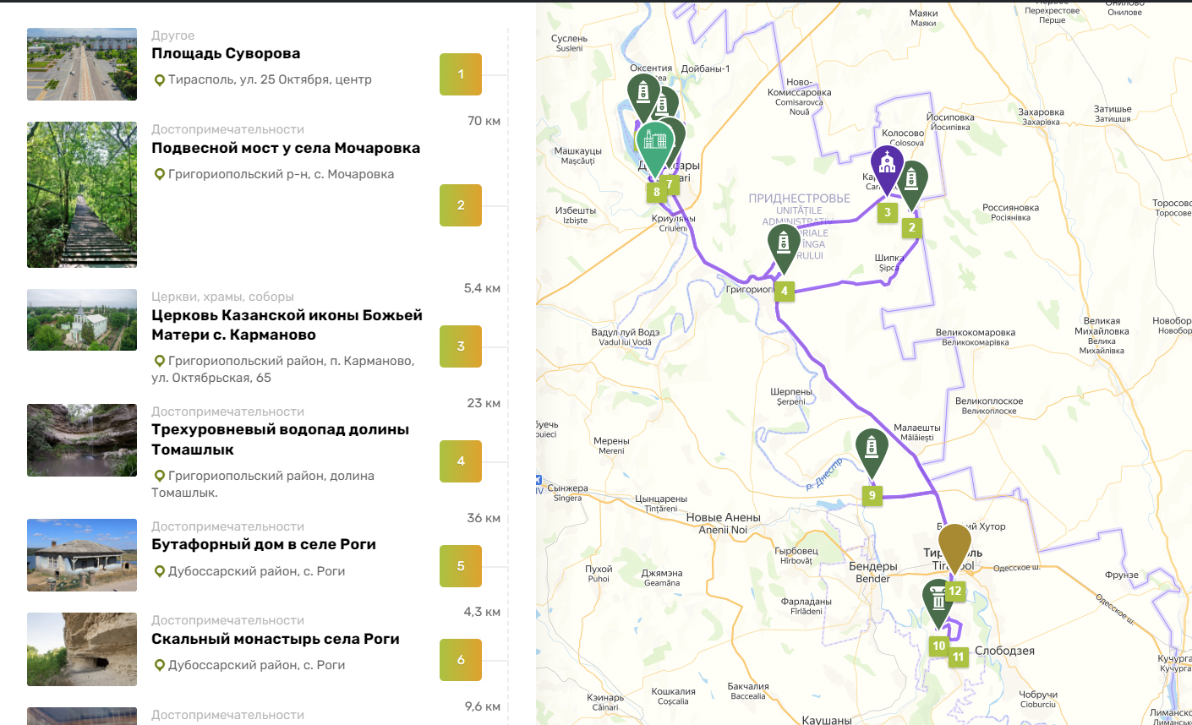Click map marker number 12 at Tiraspol
The height and width of the screenshot is (725, 1192).
954,591
